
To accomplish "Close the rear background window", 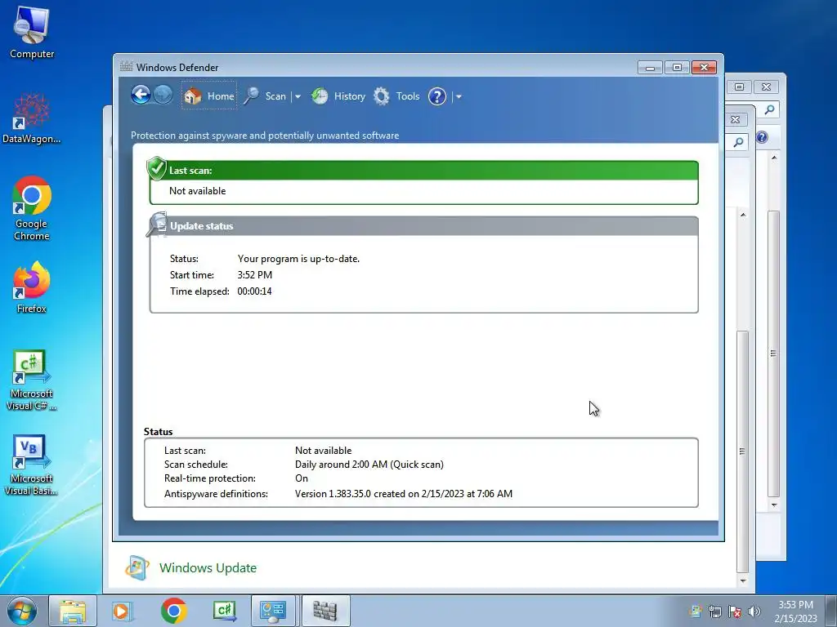I will click(767, 87).
